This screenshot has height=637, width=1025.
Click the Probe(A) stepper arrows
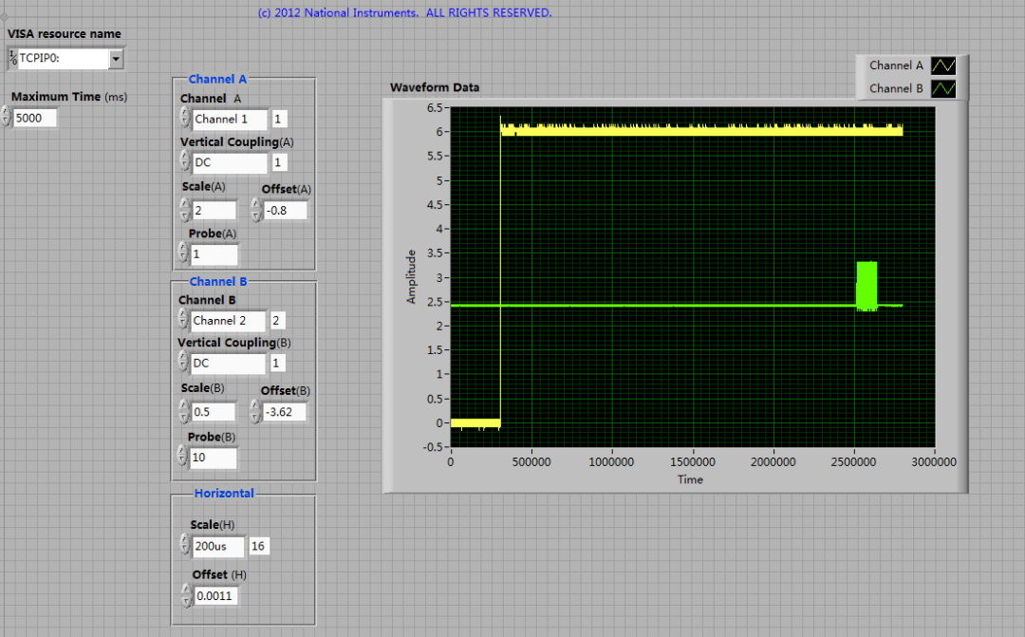tap(183, 253)
